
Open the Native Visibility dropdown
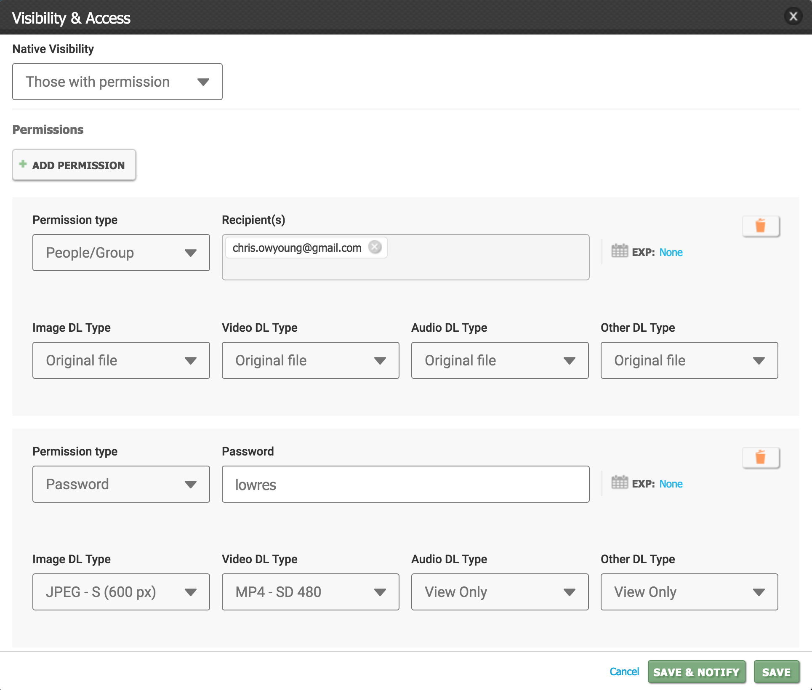click(117, 82)
